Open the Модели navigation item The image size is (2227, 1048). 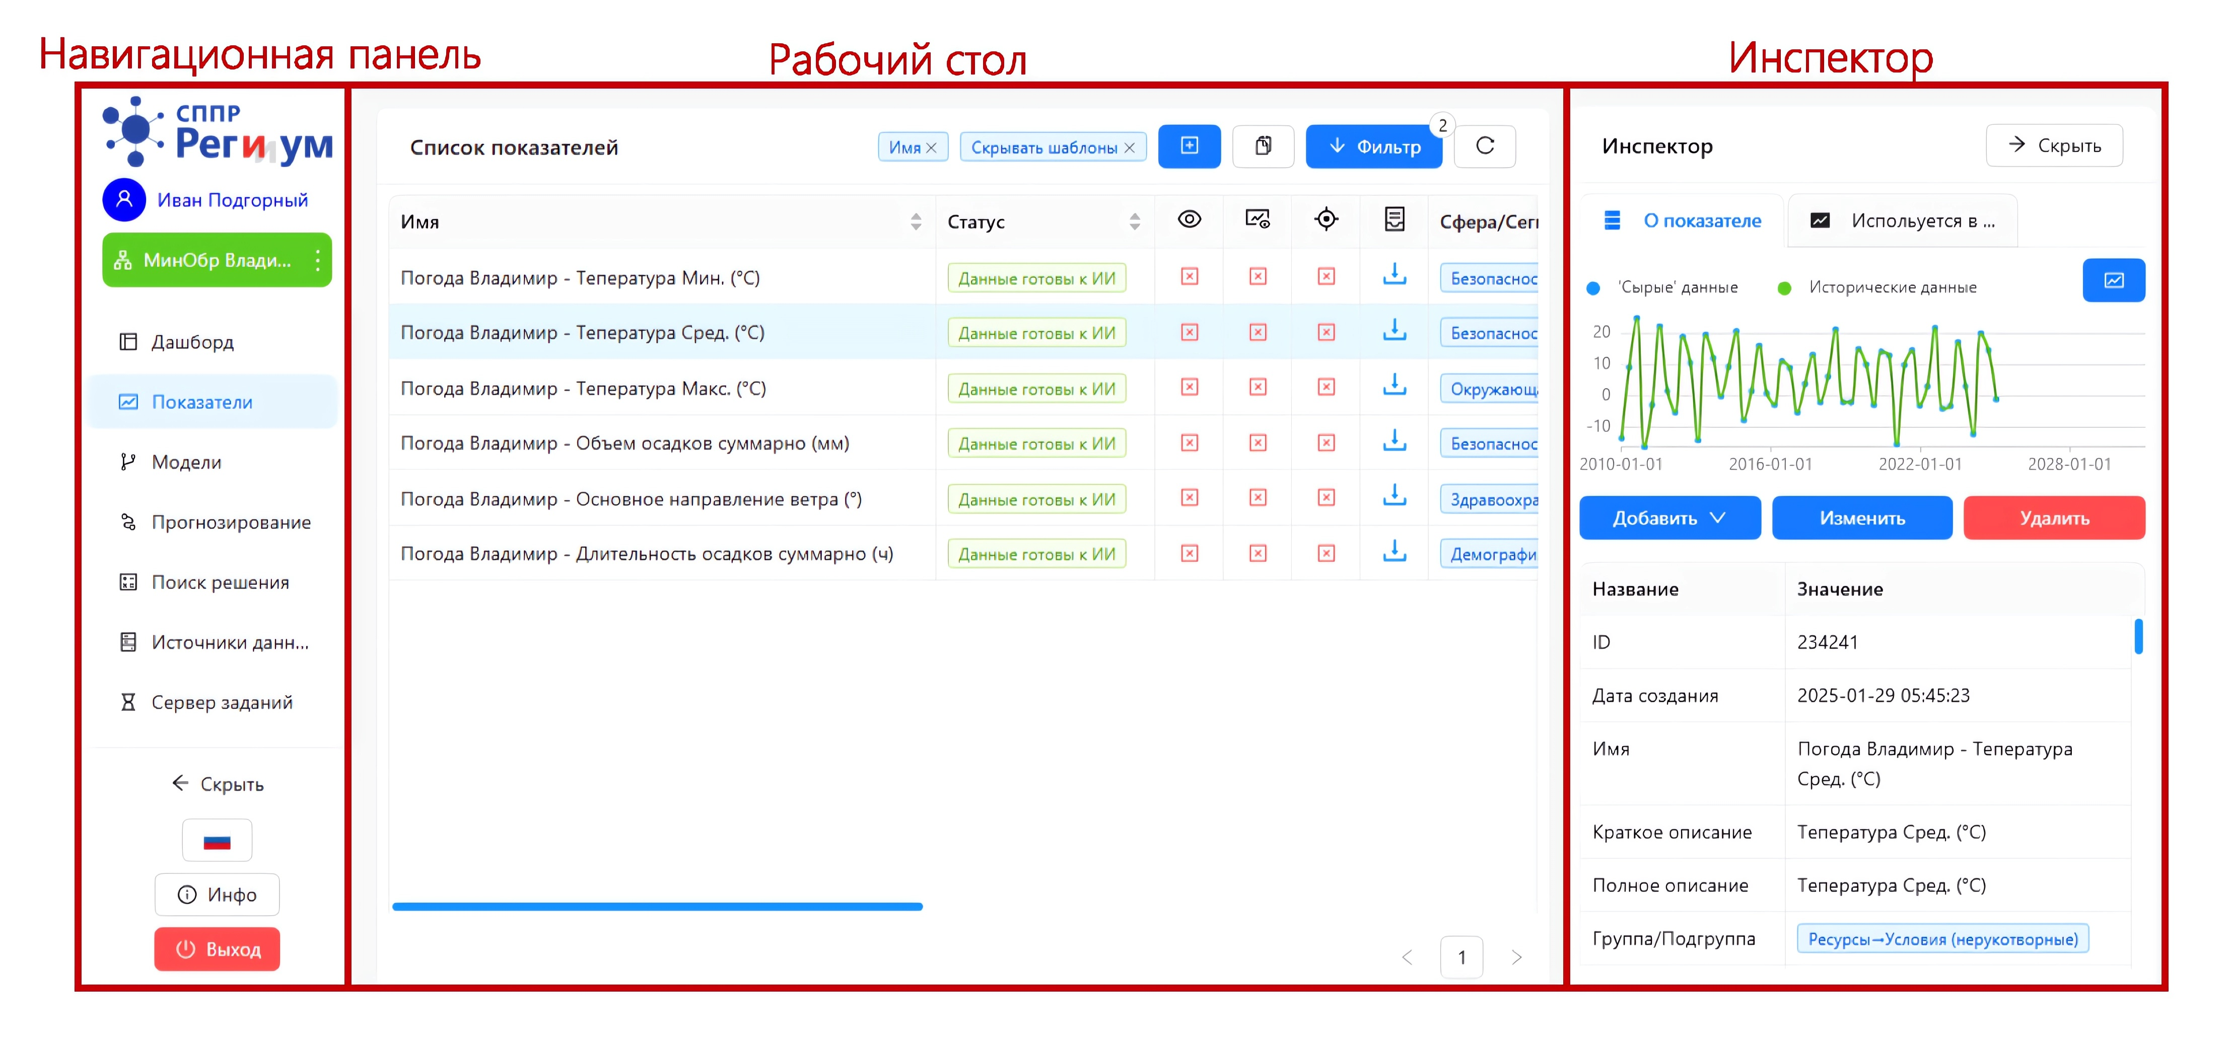pos(186,462)
